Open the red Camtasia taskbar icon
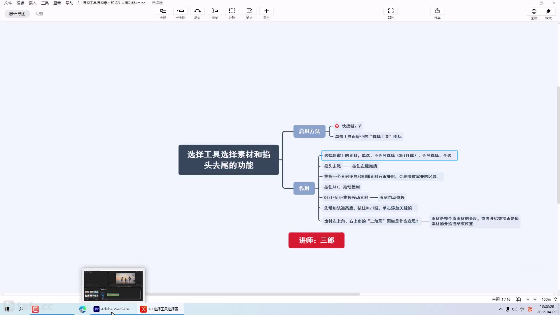This screenshot has width=560, height=315. coord(35,309)
